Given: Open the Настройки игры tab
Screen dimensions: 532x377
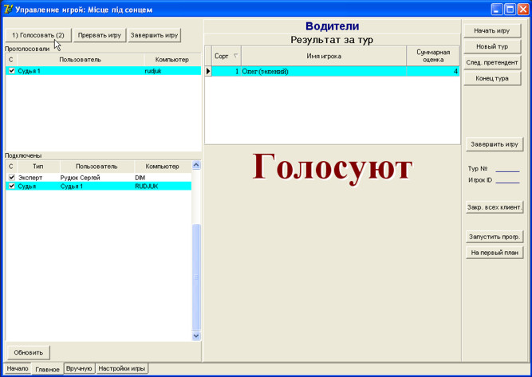Looking at the screenshot, I should point(122,369).
